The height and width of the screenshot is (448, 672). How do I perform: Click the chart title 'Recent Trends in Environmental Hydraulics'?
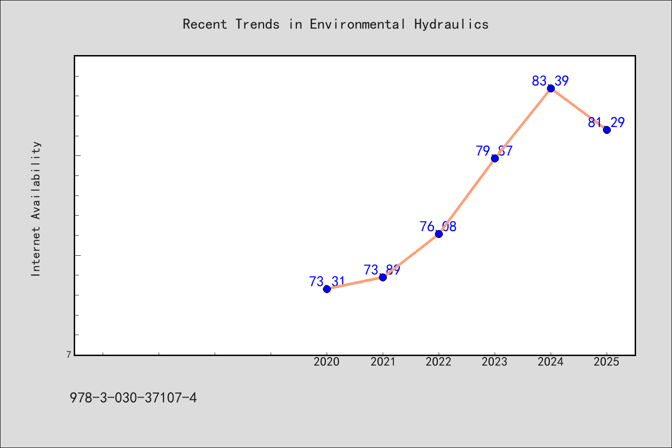coord(336,24)
